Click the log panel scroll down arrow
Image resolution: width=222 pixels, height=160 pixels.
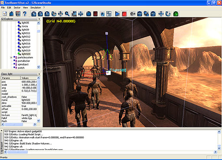coord(219,148)
